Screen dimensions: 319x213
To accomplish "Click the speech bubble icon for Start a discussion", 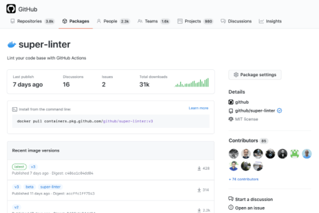I will point(231,199).
